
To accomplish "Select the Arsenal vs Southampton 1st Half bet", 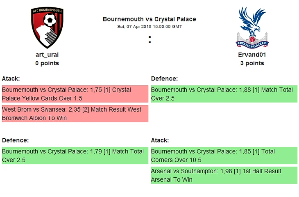I will click(x=224, y=175).
